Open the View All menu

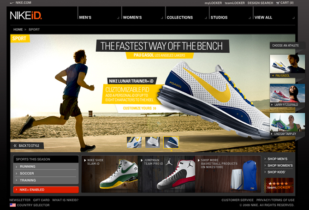click(263, 18)
